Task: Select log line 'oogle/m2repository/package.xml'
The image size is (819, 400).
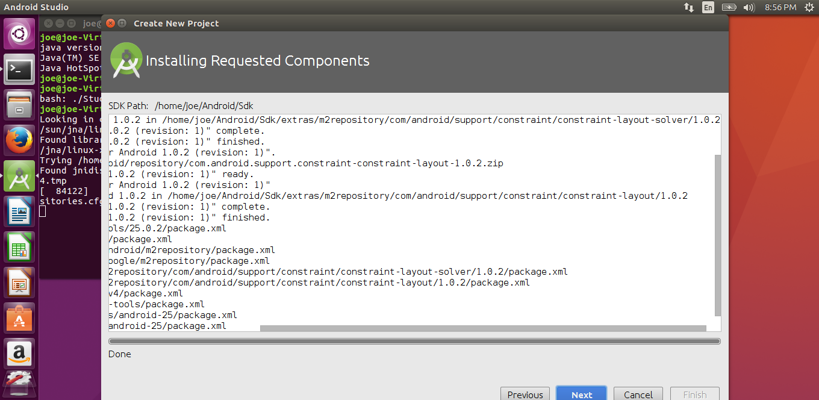Action: point(189,261)
